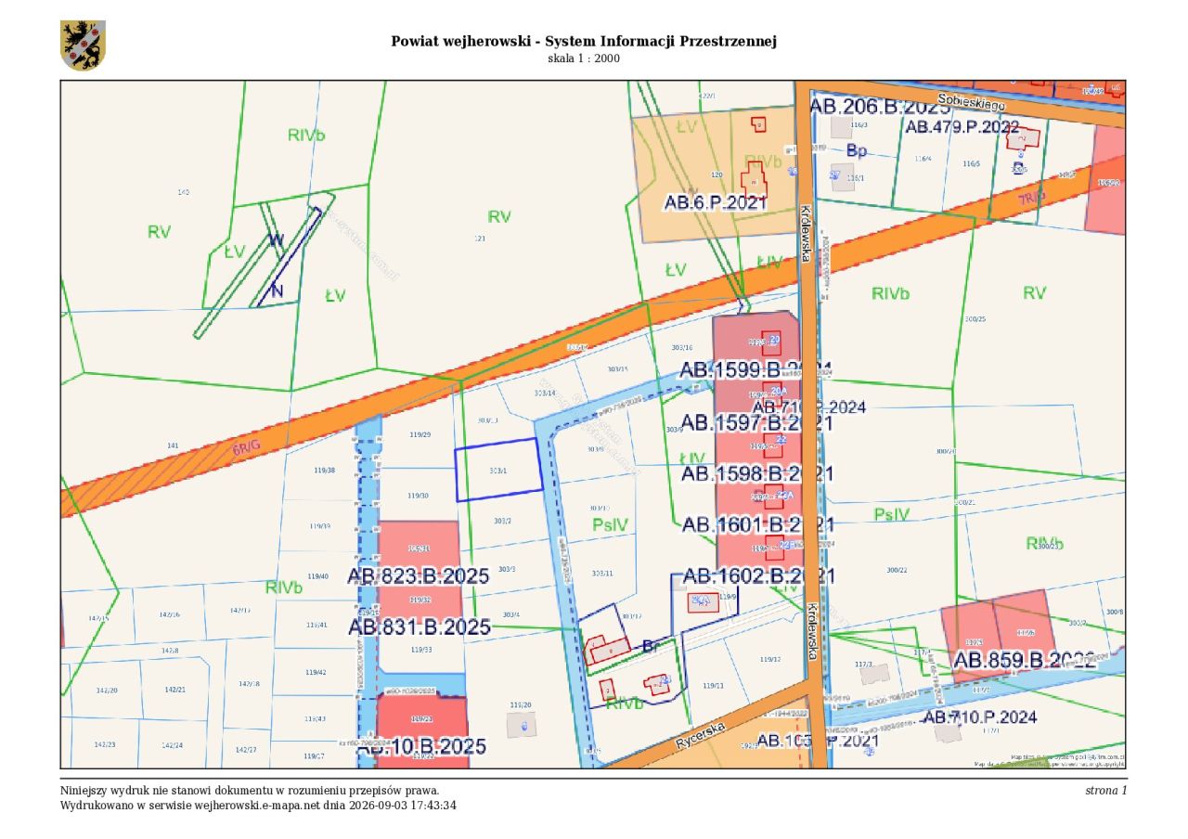The image size is (1188, 839).
Task: Click parcel number '140'
Action: (x=184, y=191)
